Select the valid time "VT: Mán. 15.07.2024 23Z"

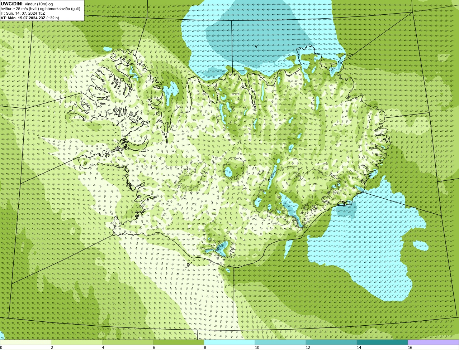click(x=23, y=18)
